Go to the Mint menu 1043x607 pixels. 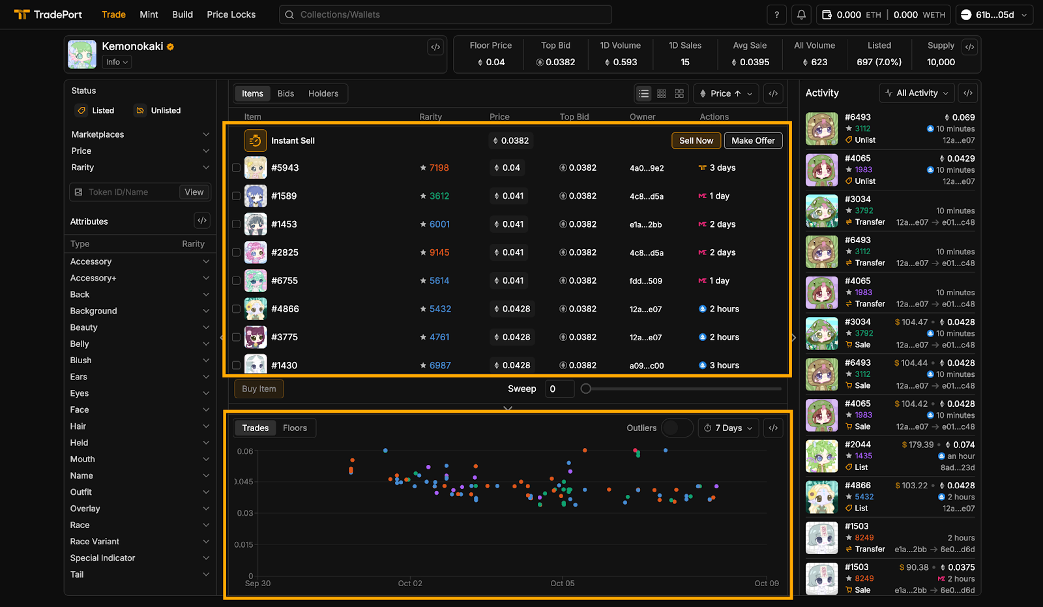click(149, 14)
